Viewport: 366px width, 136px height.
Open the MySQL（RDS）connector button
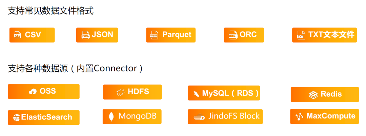[x=224, y=93]
